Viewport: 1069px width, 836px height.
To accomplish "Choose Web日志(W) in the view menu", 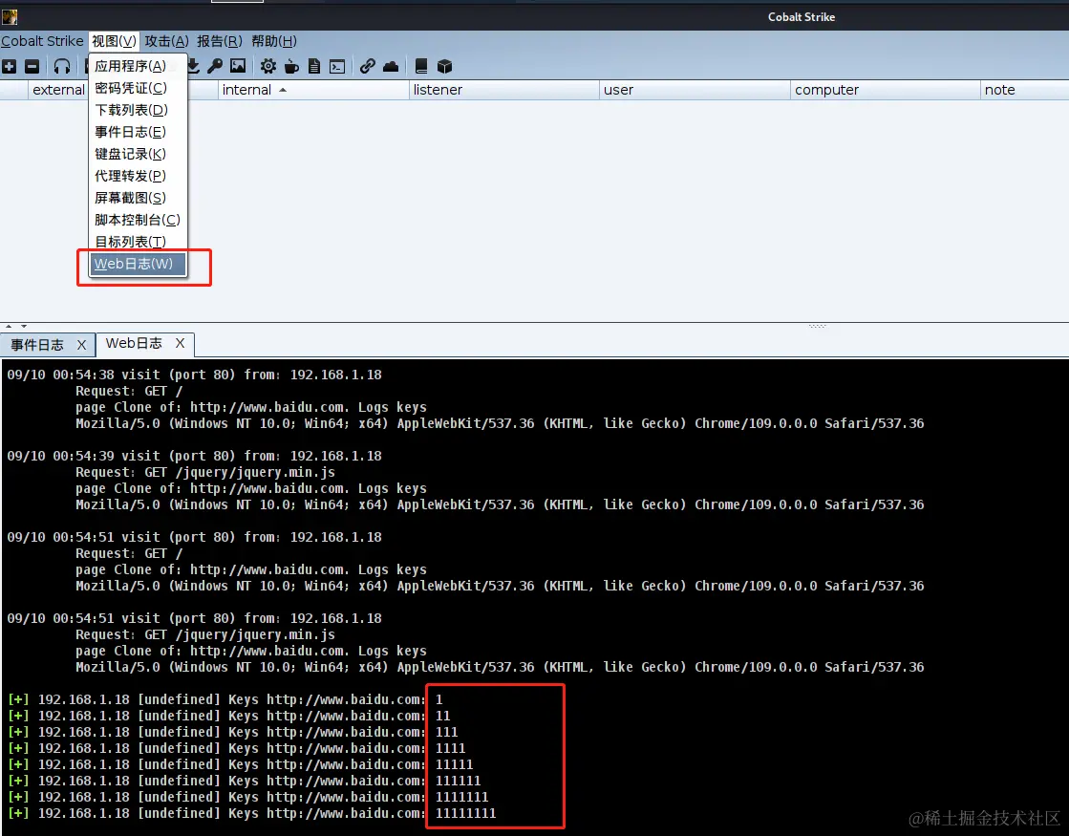I will pyautogui.click(x=138, y=264).
